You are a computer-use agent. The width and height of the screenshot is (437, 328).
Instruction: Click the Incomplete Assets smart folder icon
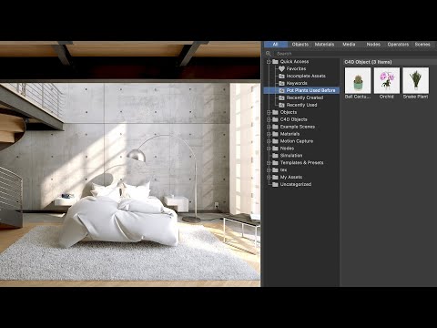(x=281, y=76)
